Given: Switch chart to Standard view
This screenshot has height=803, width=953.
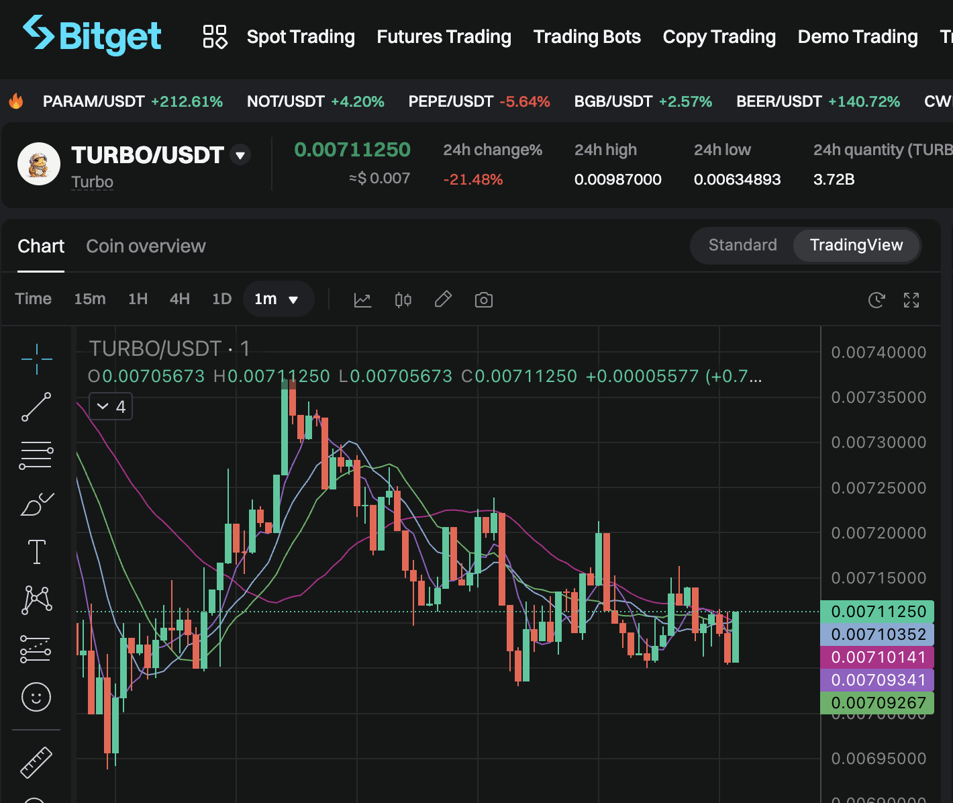Looking at the screenshot, I should [743, 245].
